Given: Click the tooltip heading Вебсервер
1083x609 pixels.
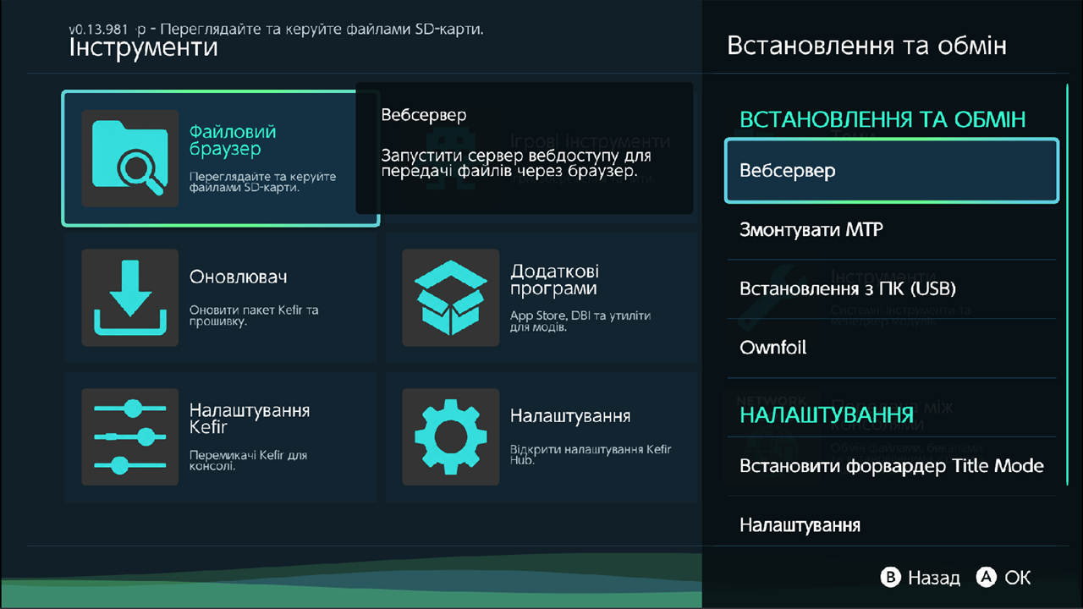Looking at the screenshot, I should coord(423,115).
